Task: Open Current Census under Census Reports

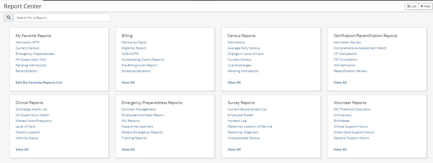Action: (239, 60)
